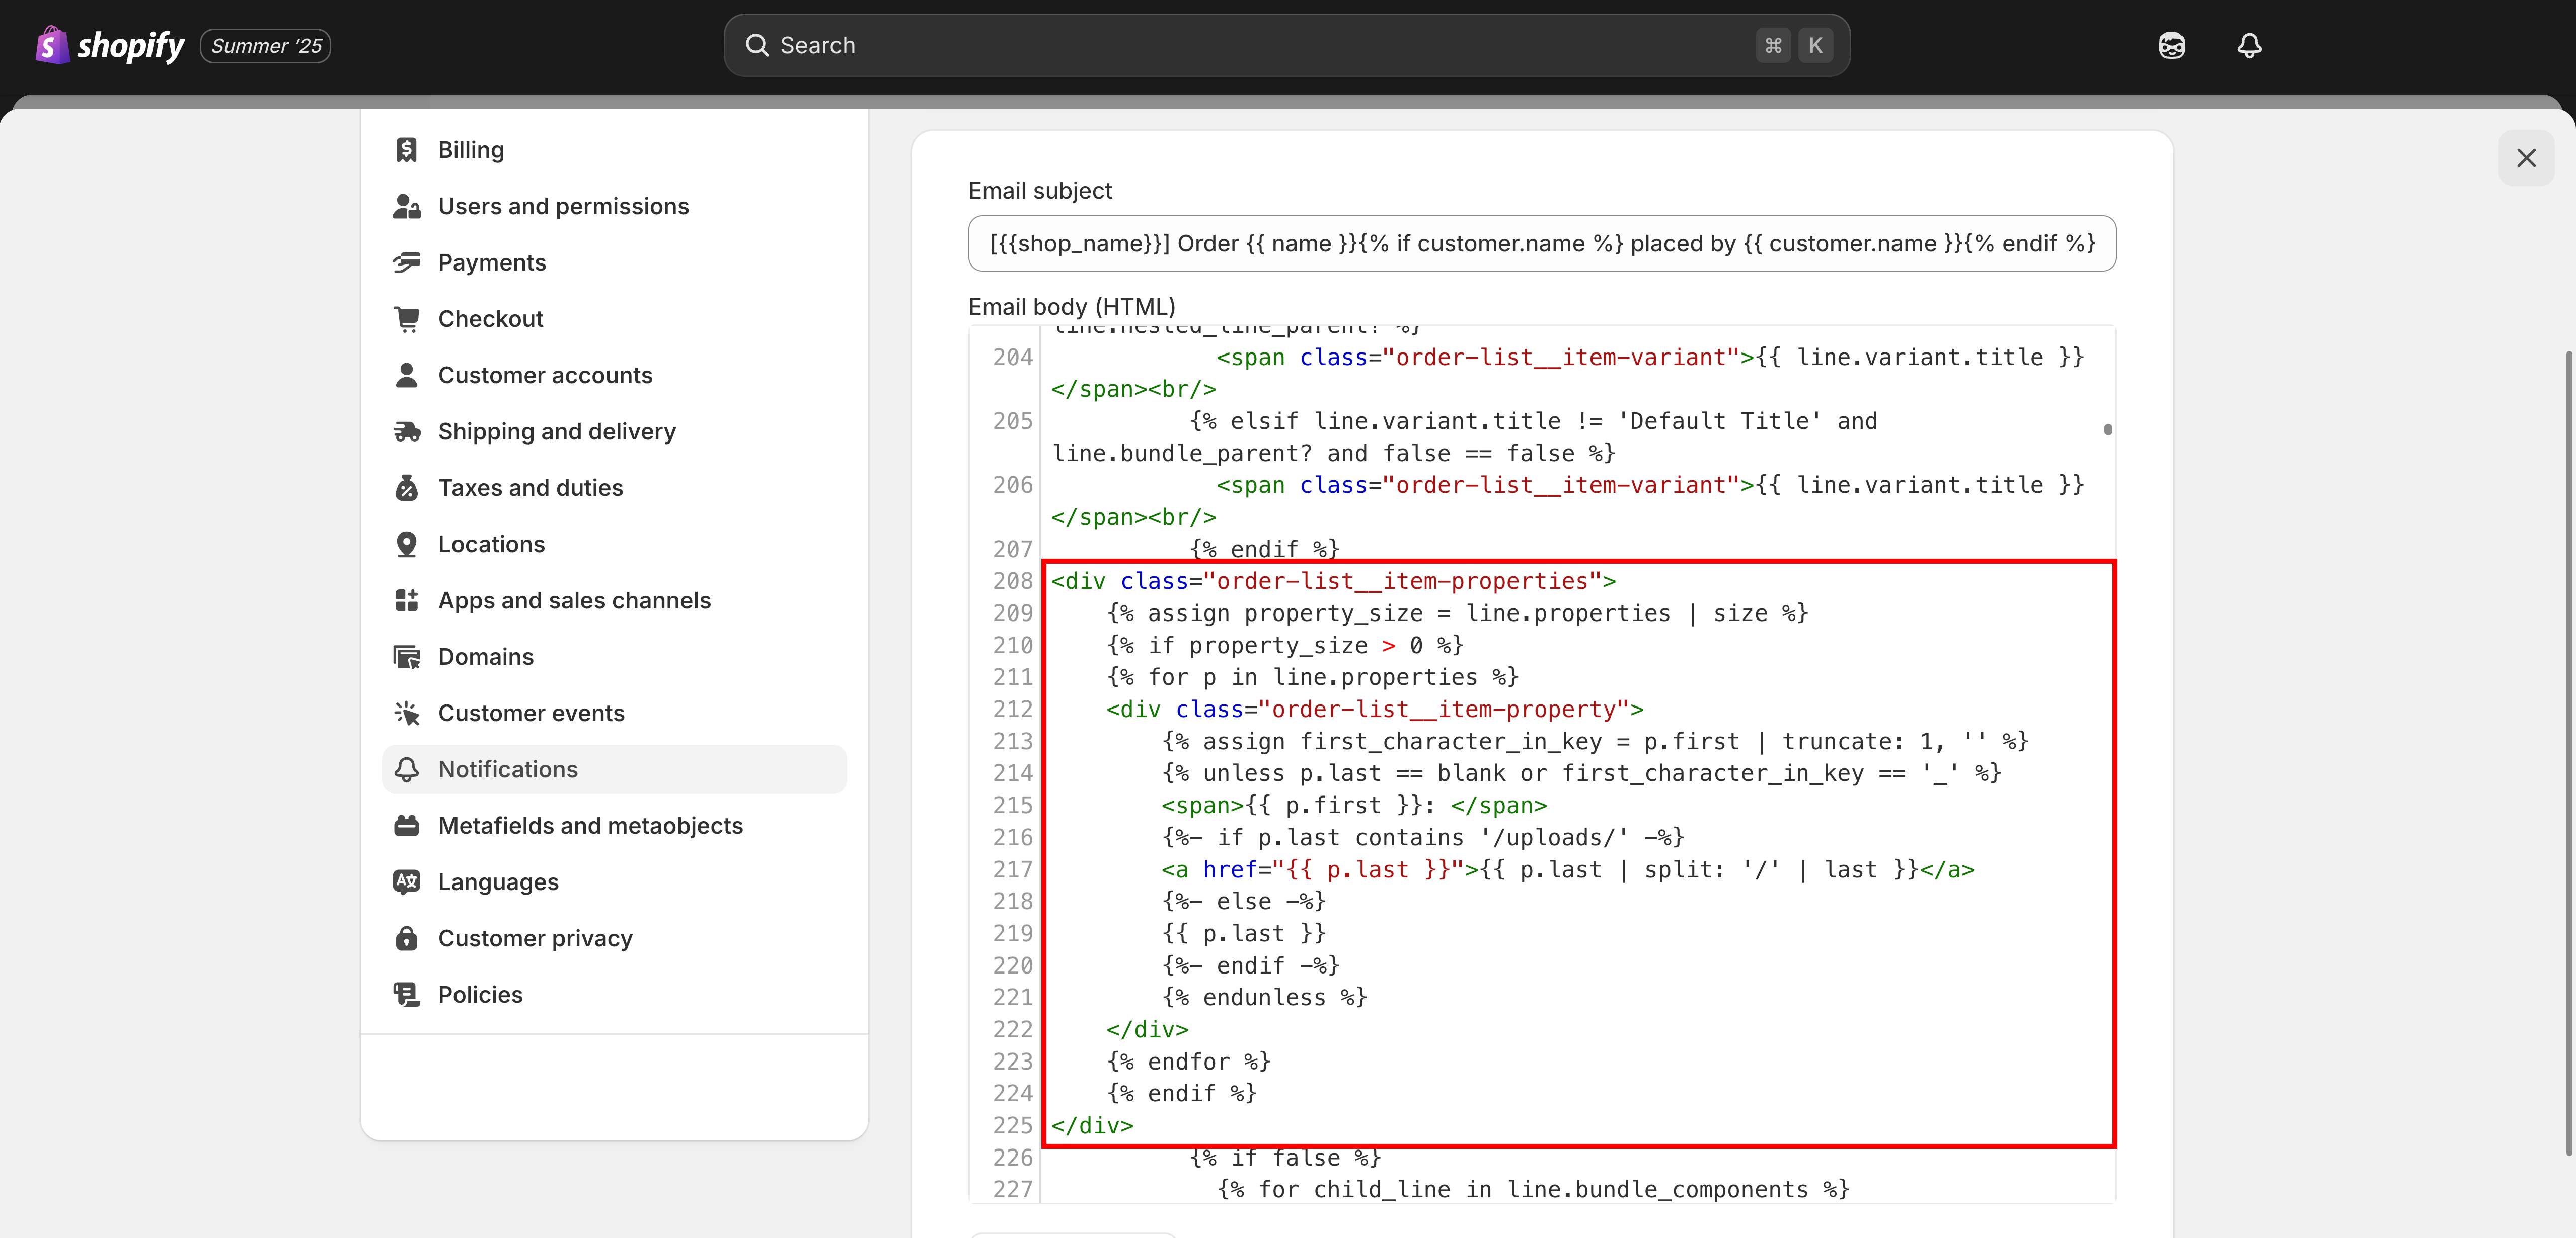
Task: Open Domains settings
Action: tap(614, 657)
